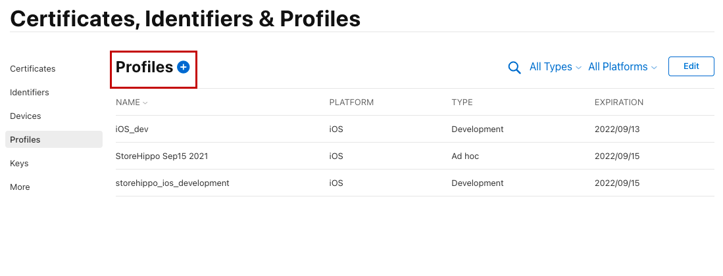
Task: Click the EXPIRATION column header
Action: (x=618, y=103)
